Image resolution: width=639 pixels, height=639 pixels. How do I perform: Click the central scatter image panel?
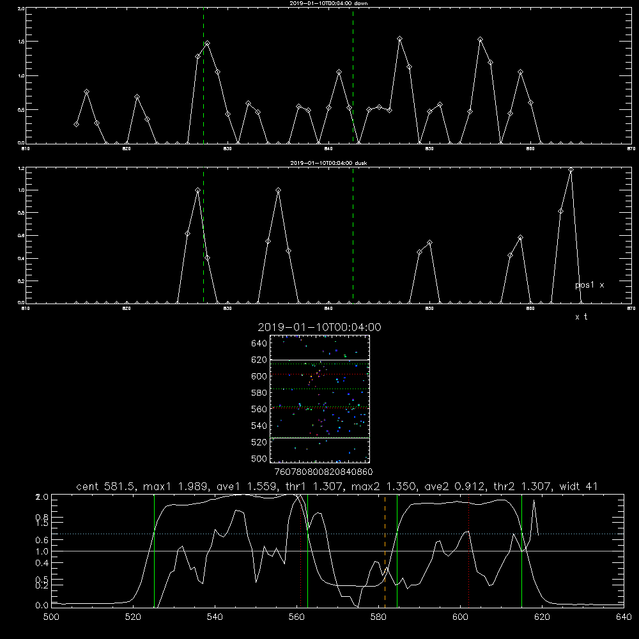319,399
